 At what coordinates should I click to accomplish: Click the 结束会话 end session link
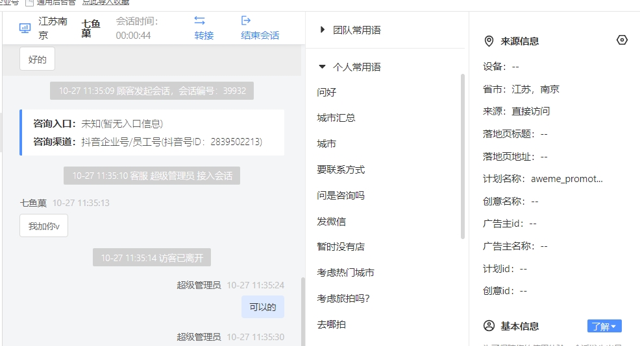(x=260, y=36)
